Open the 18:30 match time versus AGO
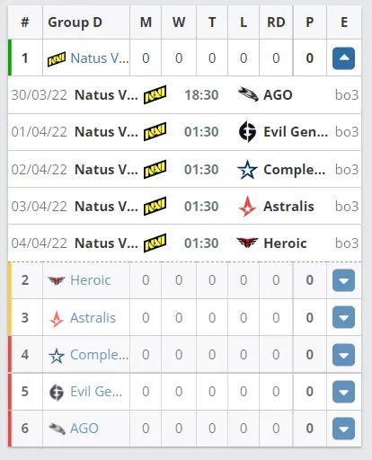 [x=201, y=95]
